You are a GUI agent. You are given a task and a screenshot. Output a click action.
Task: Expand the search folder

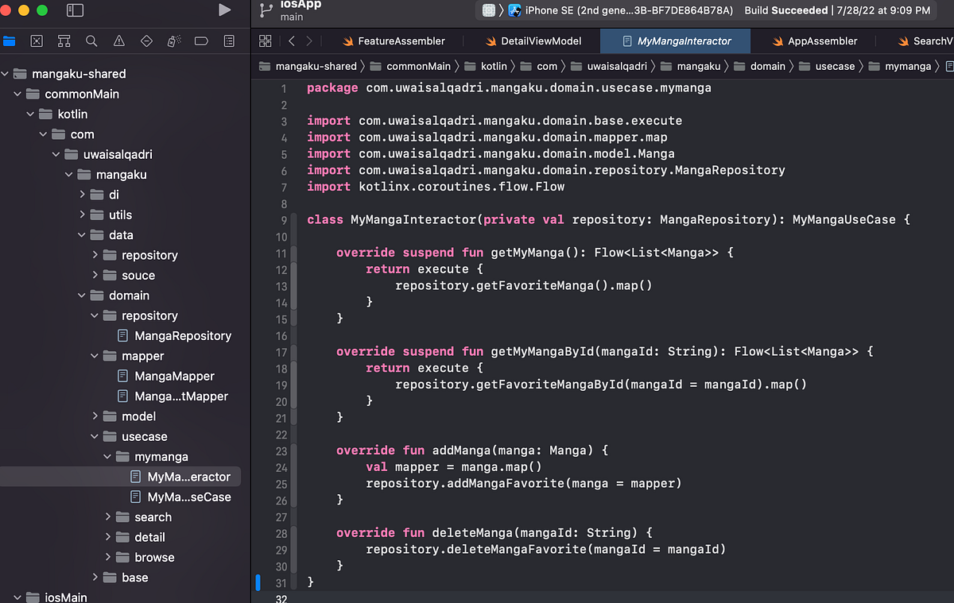pos(108,516)
